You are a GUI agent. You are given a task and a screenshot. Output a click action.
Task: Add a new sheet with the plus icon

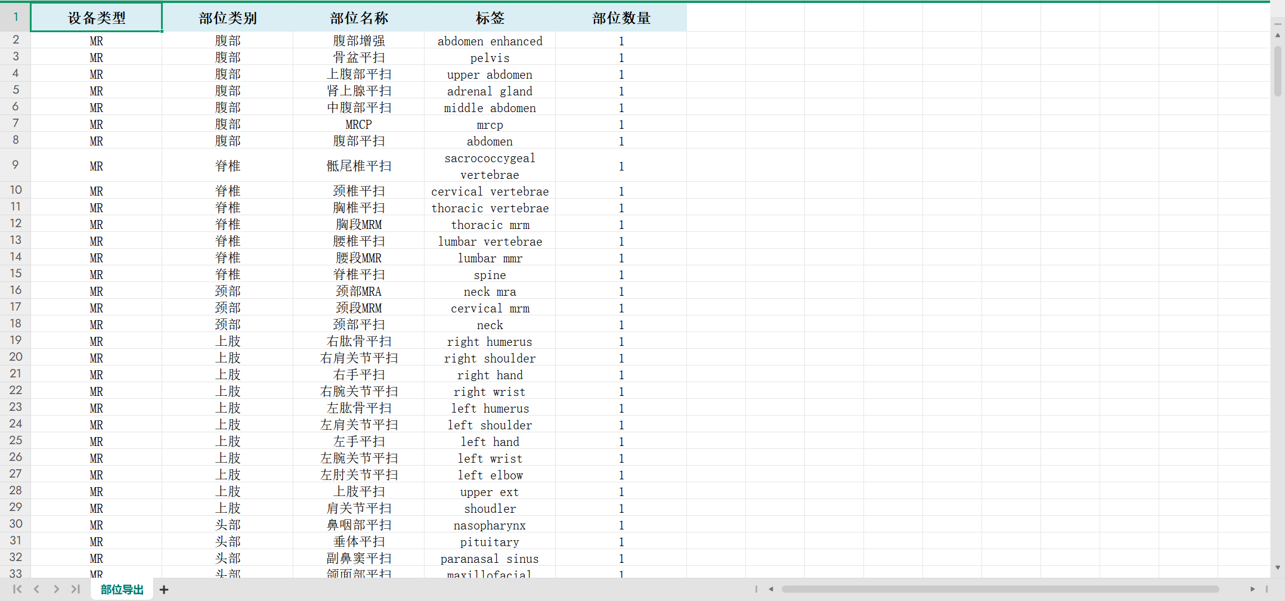[x=164, y=590]
